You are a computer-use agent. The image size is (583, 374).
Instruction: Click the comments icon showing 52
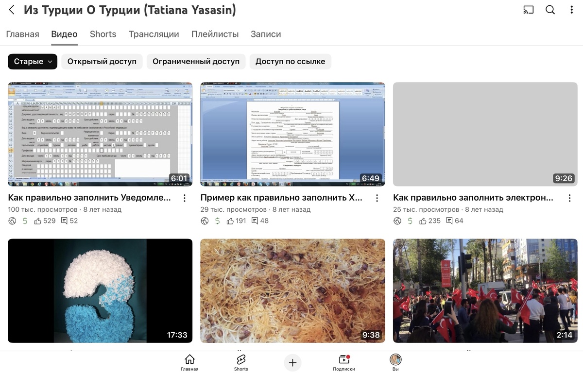64,221
